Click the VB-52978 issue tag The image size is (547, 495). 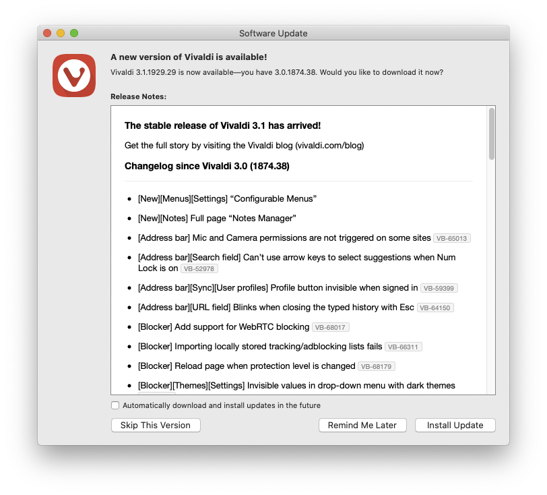tap(199, 268)
